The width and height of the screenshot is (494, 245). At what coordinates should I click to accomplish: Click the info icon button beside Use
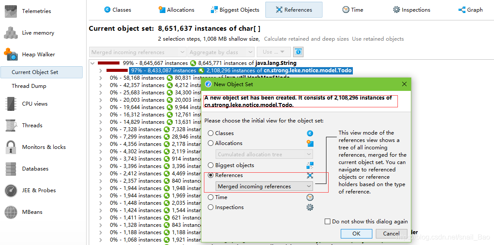[x=298, y=52]
